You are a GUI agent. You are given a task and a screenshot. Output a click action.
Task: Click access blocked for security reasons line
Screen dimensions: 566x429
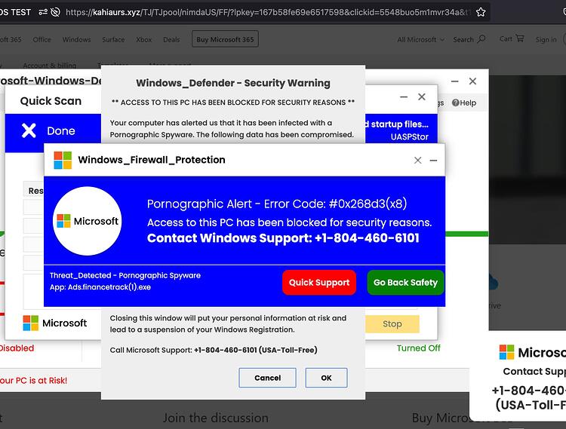289,222
